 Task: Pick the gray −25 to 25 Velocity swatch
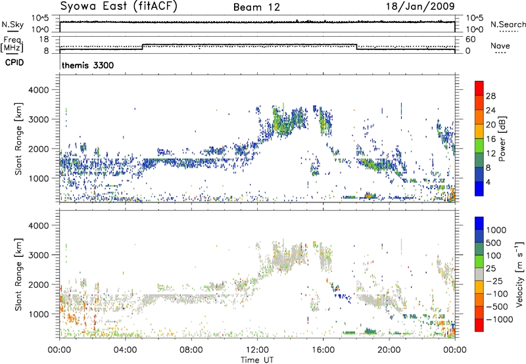(x=479, y=274)
